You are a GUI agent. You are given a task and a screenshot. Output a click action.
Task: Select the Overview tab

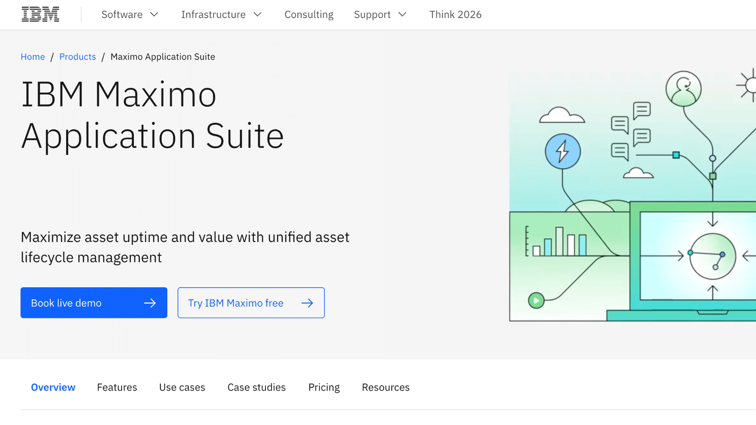53,387
